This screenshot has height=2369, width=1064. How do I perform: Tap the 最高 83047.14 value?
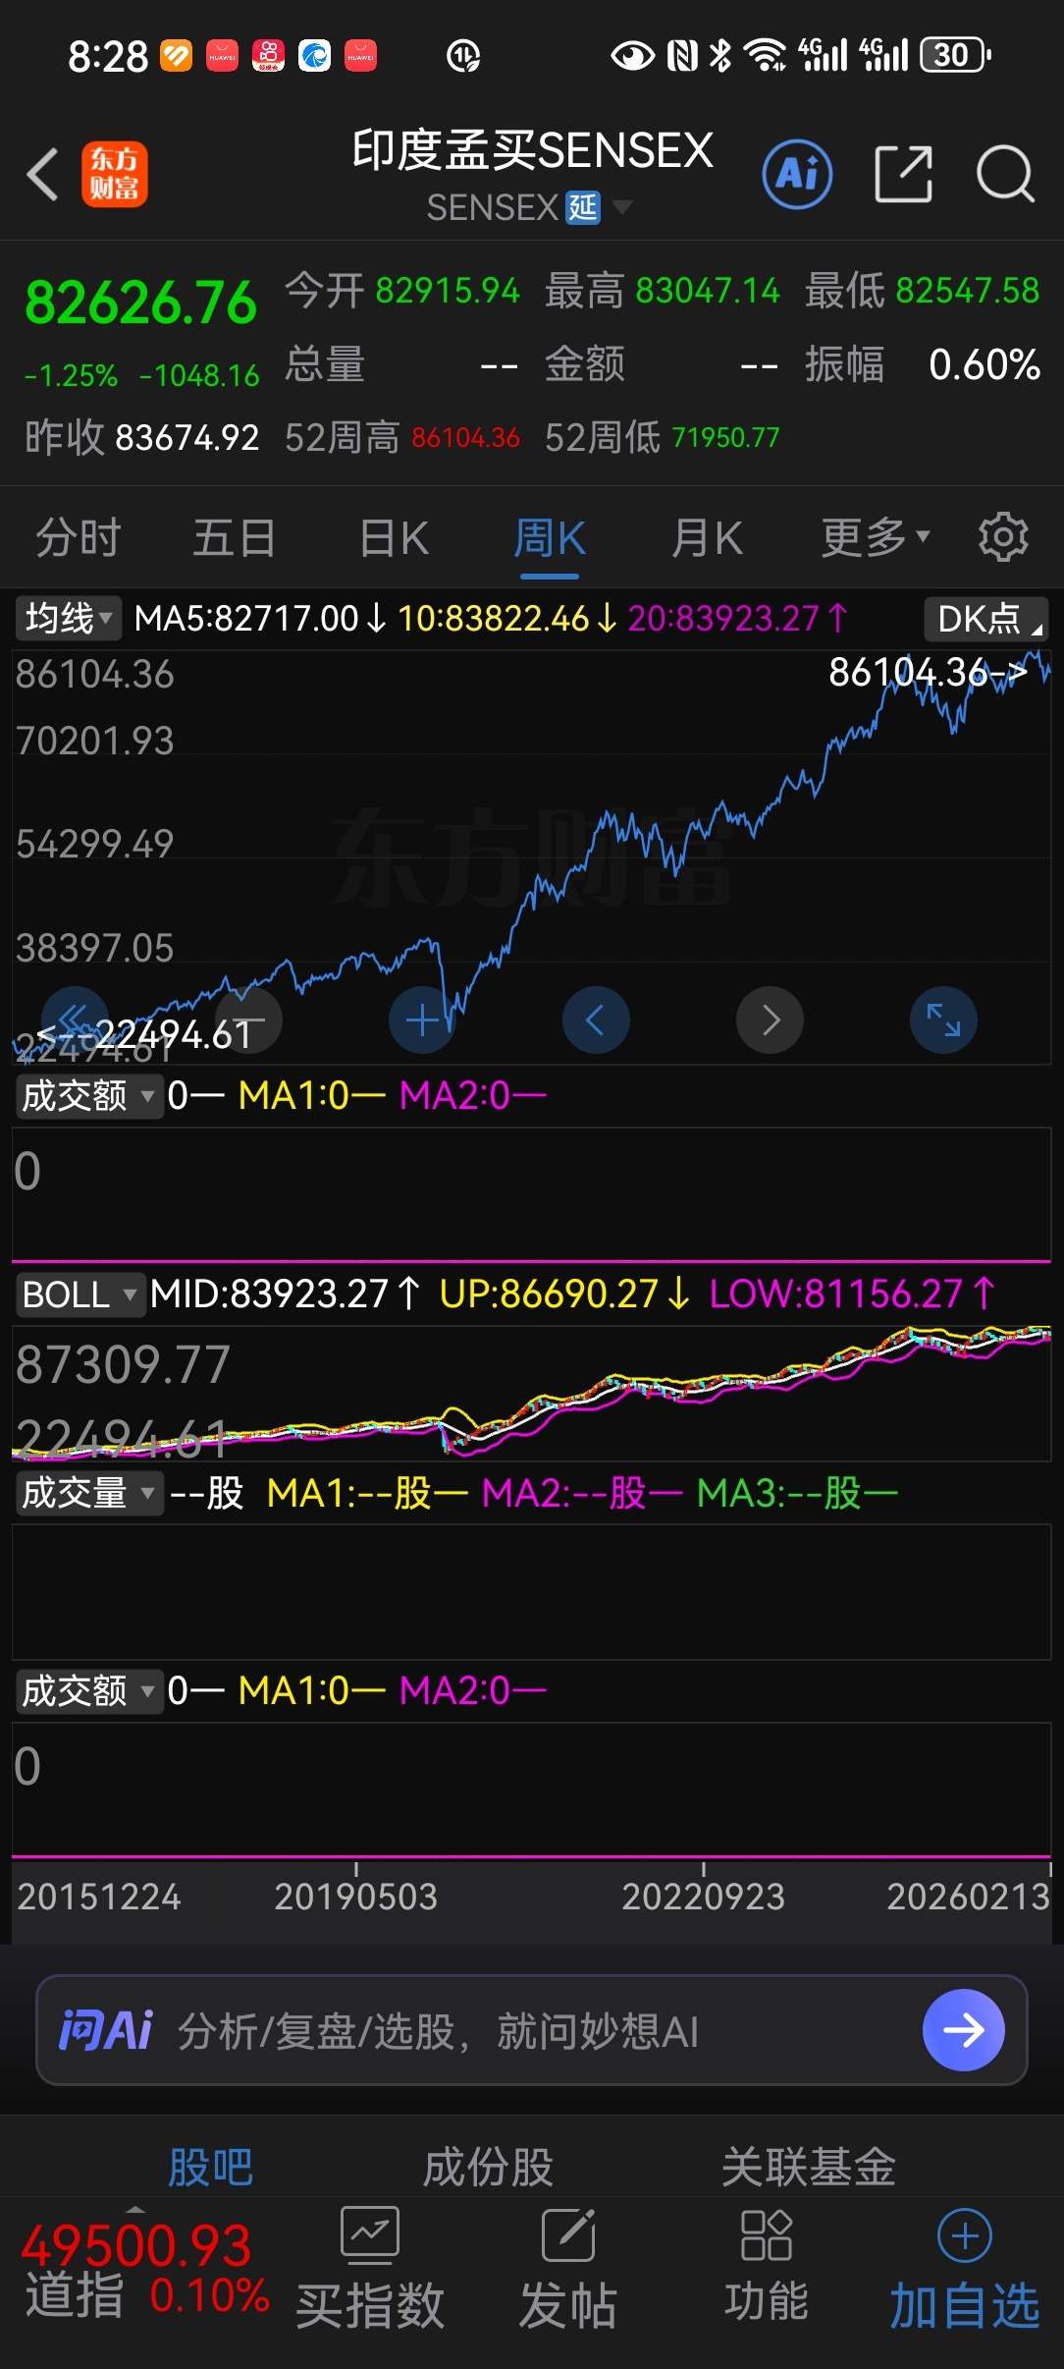click(708, 291)
